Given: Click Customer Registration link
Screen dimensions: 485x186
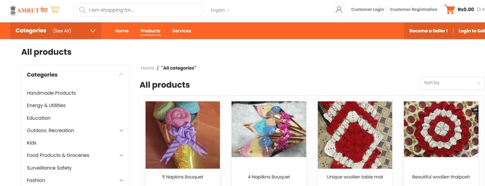Looking at the screenshot, I should (x=413, y=9).
